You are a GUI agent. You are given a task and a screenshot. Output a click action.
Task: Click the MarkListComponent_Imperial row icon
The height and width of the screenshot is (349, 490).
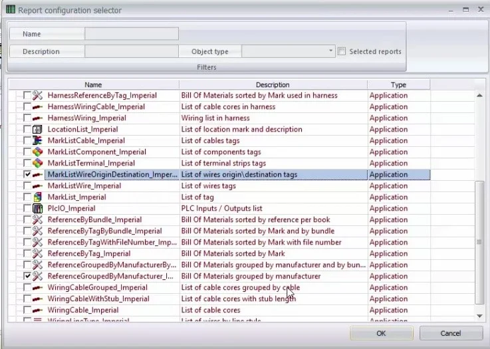(38, 152)
